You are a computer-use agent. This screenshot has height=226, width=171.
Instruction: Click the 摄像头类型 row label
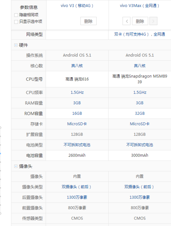click(x=32, y=187)
